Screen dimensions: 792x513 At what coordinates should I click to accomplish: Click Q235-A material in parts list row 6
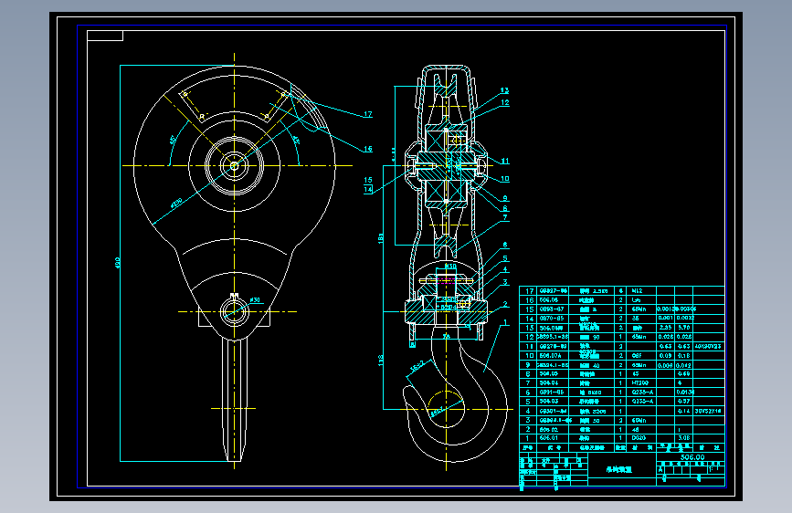[642, 393]
